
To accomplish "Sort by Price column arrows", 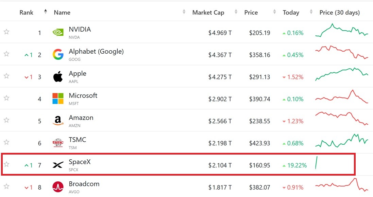I will pos(236,12).
